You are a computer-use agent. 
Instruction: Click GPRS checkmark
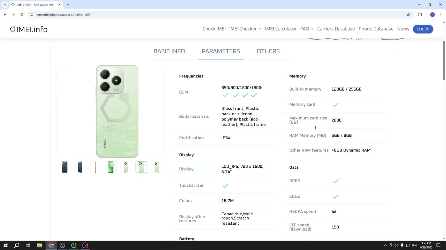pos(336,181)
